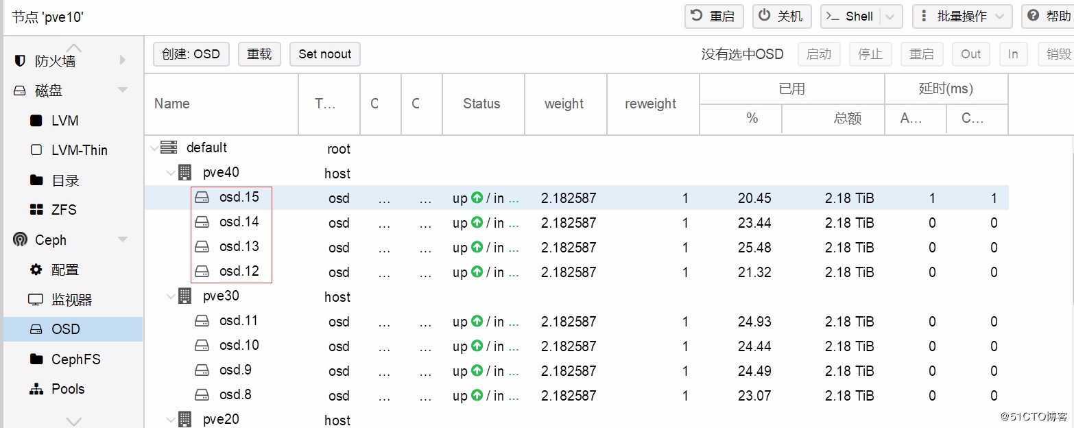Click the 停止 OSD button
The height and width of the screenshot is (428, 1074).
[x=870, y=54]
